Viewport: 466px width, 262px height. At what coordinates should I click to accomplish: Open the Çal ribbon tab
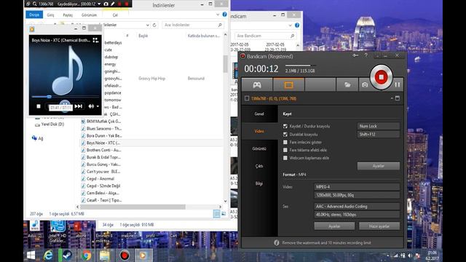click(x=115, y=15)
